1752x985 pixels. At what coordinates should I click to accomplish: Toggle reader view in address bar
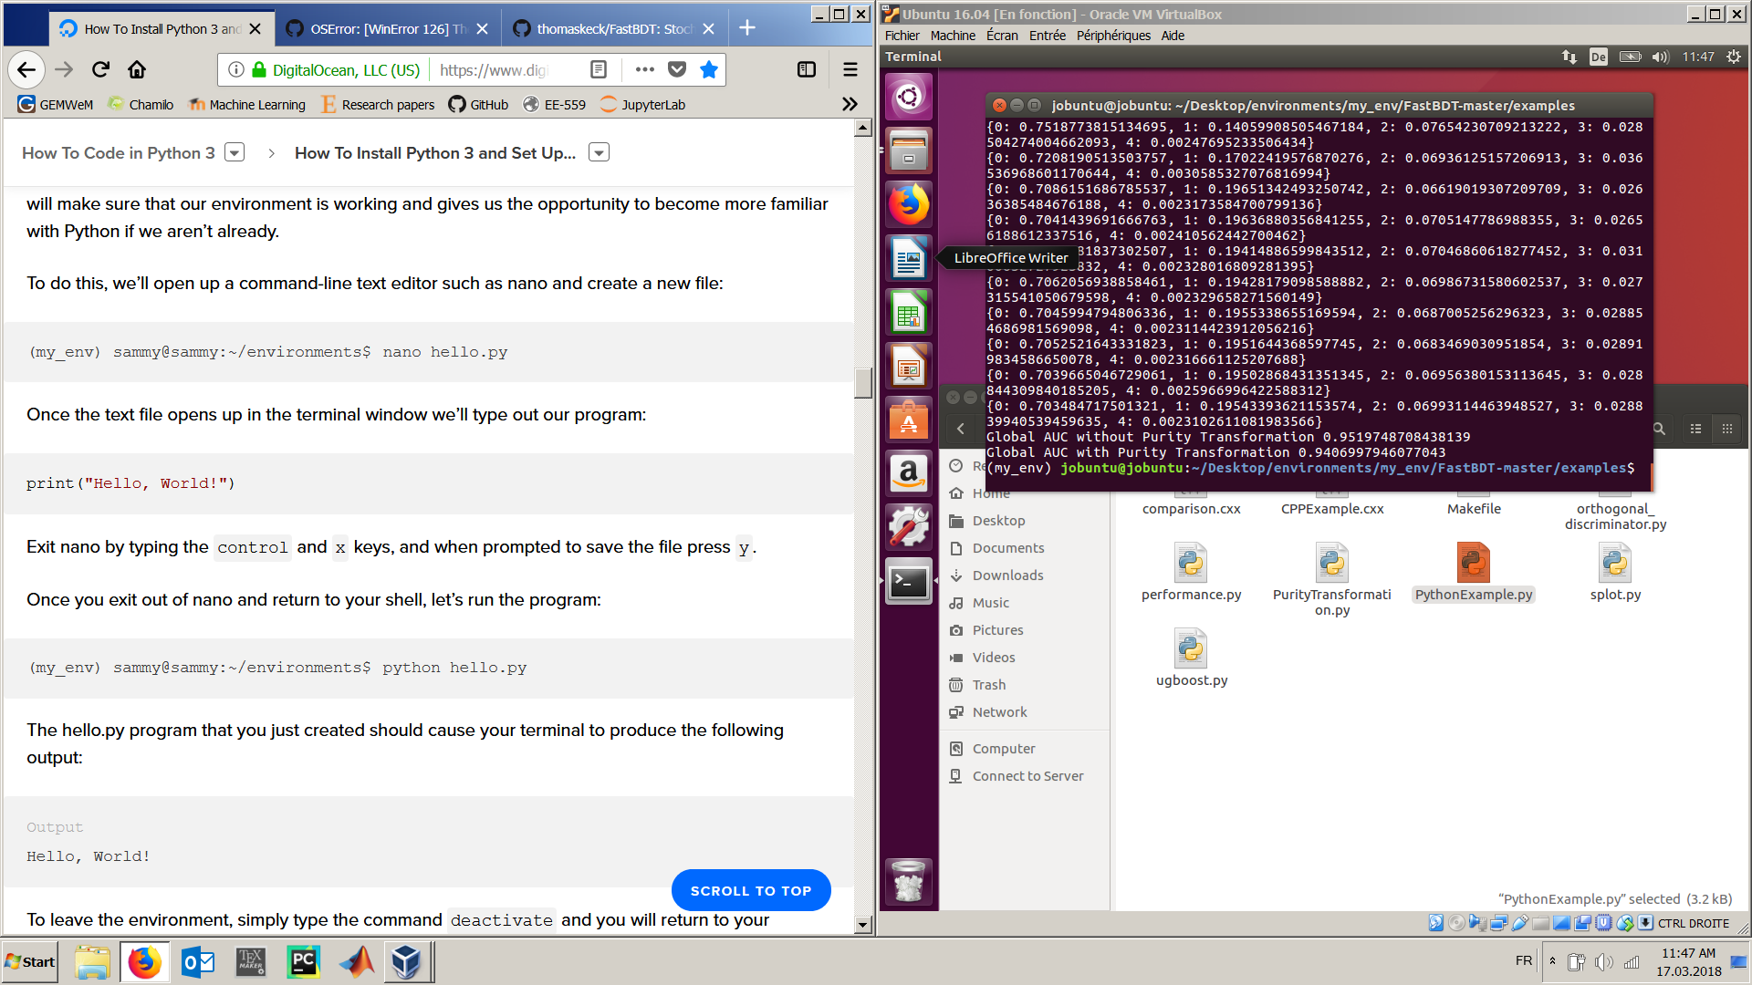click(599, 69)
